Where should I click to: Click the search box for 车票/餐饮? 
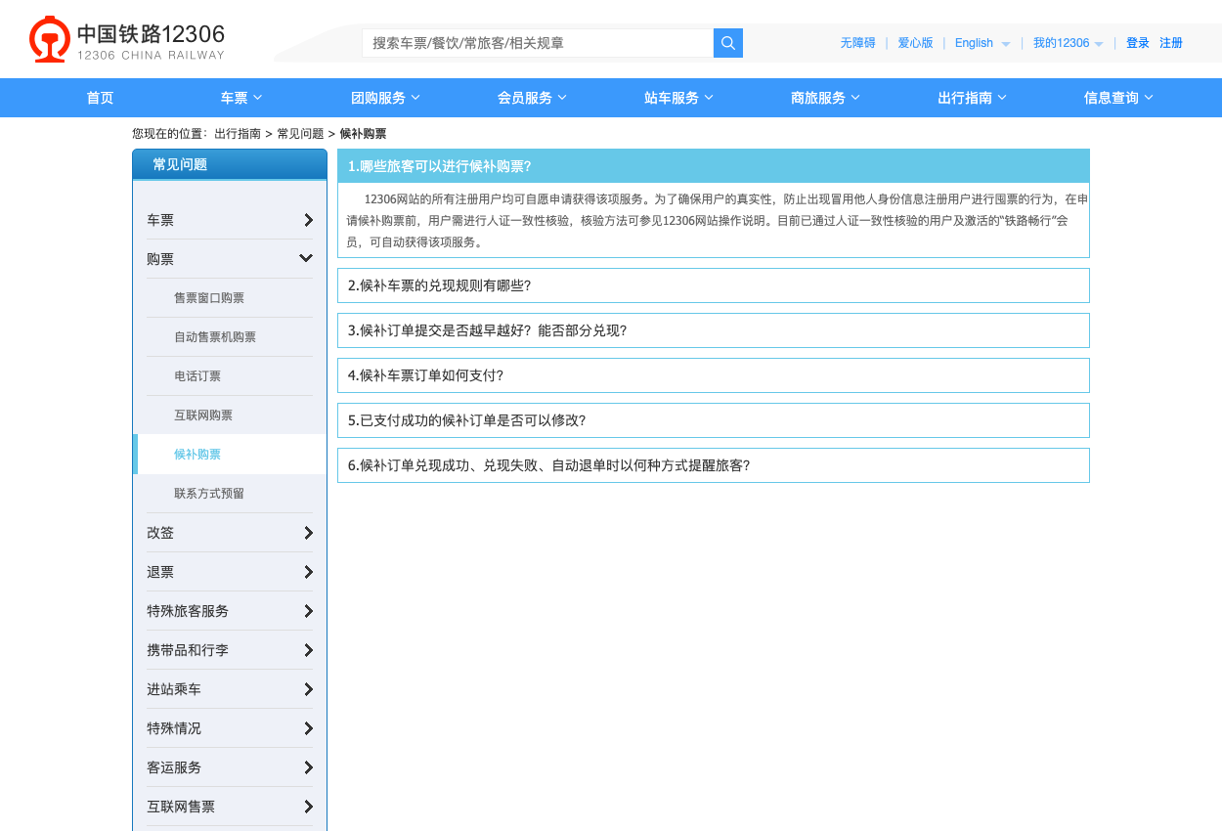click(x=538, y=43)
